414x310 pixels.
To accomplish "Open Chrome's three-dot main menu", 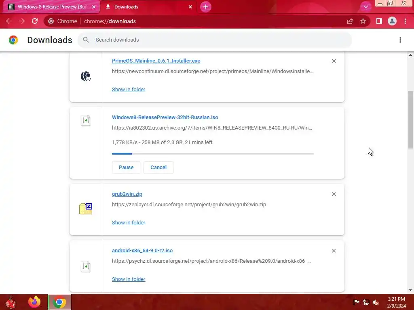I will tap(405, 21).
